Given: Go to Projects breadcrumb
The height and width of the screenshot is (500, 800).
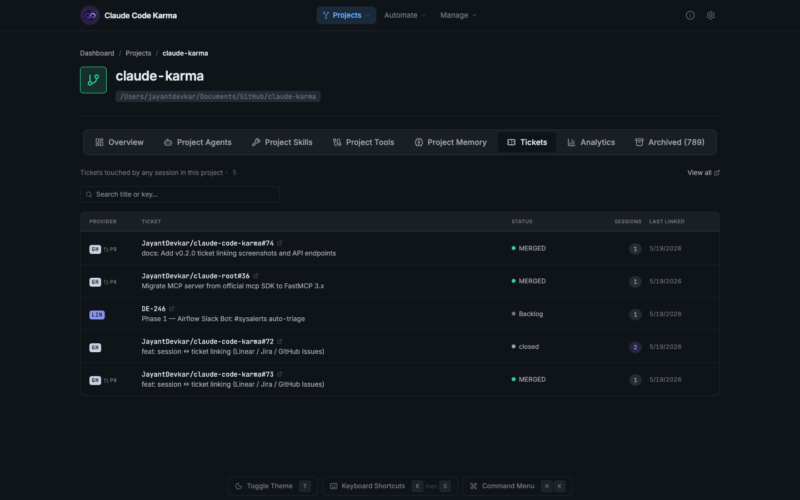Looking at the screenshot, I should click(x=138, y=53).
